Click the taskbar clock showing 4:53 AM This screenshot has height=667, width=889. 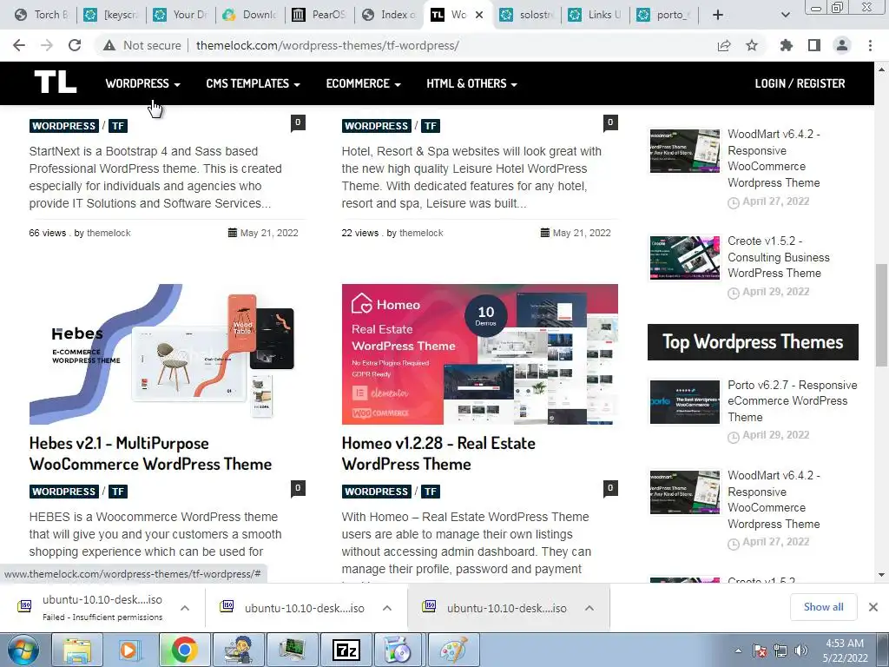point(845,650)
